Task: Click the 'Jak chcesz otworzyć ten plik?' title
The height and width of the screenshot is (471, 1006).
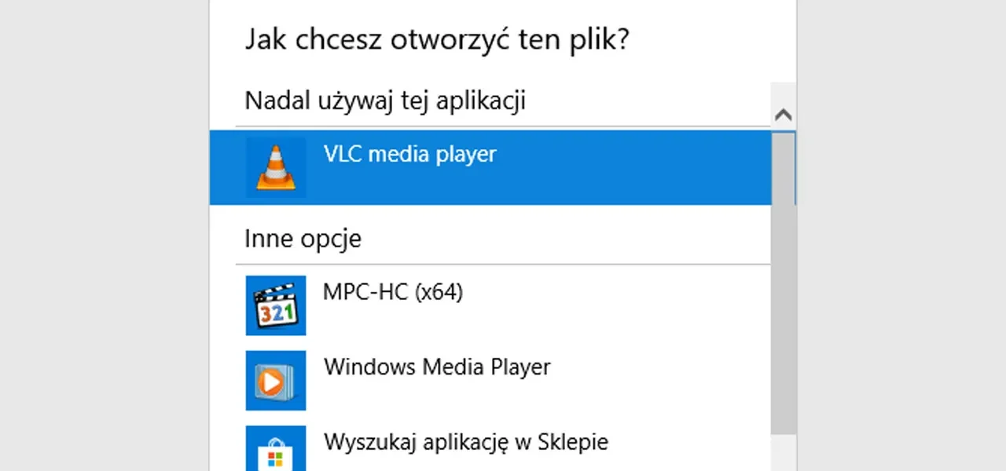Action: tap(437, 39)
